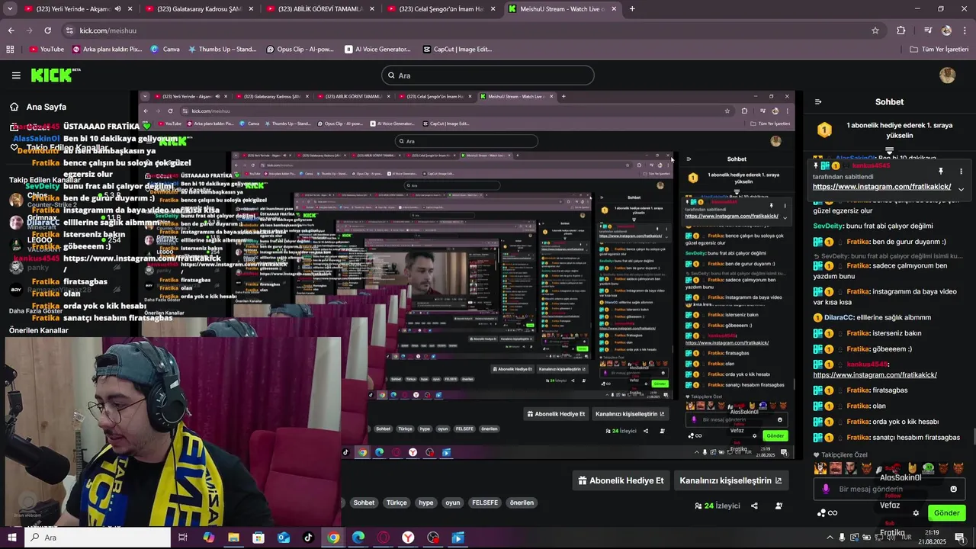Open Opus Clip bookmark

[x=300, y=49]
